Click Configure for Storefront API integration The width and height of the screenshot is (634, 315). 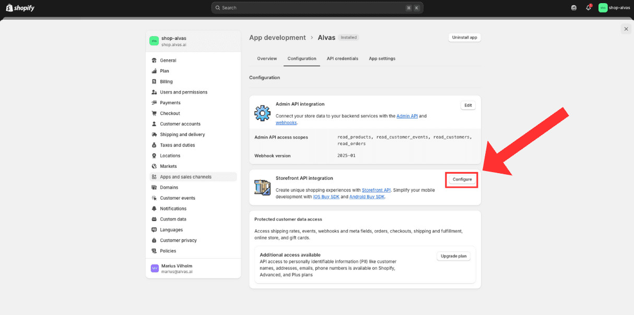(462, 179)
